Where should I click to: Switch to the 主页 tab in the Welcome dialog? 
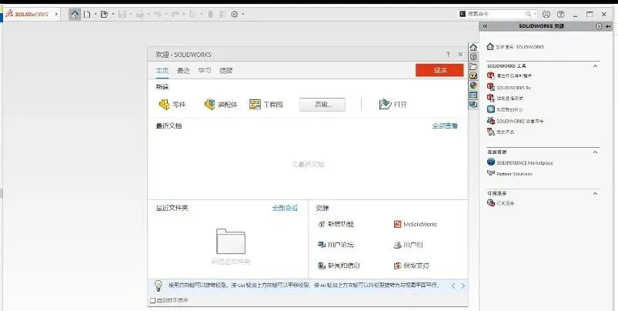(x=162, y=71)
